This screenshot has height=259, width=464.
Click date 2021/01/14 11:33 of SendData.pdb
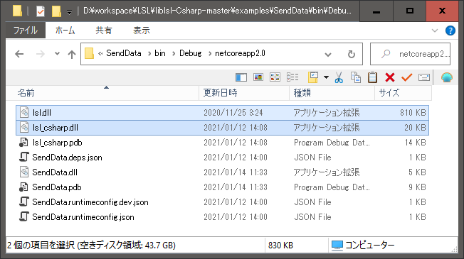click(x=236, y=187)
